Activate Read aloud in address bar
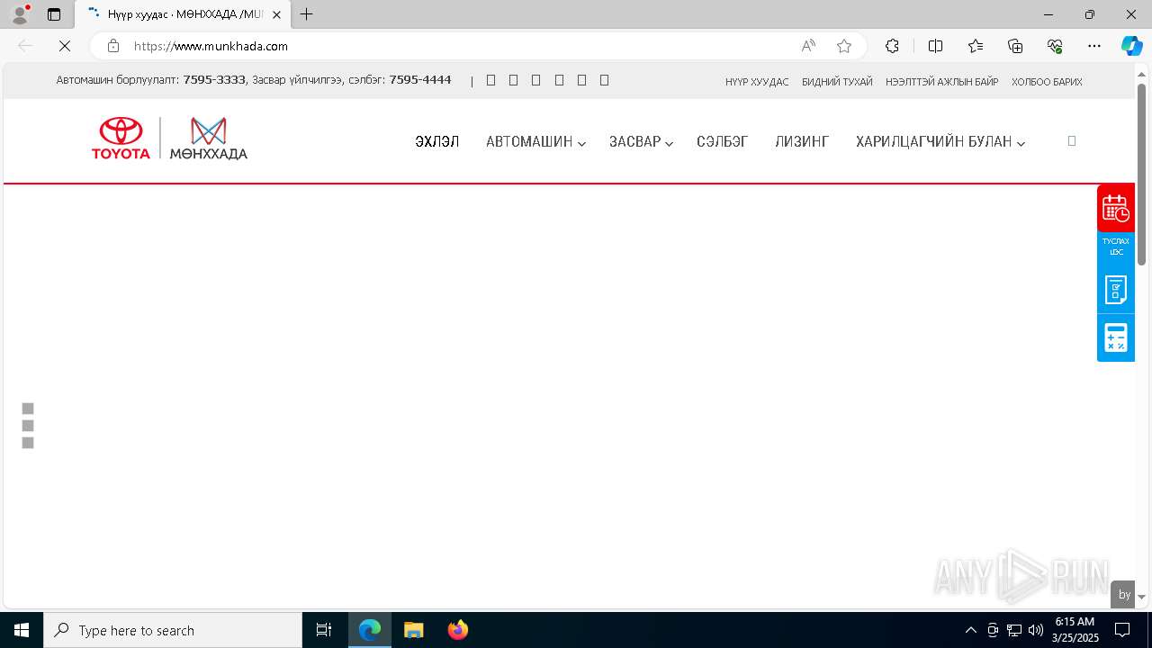This screenshot has height=648, width=1152. click(x=808, y=46)
